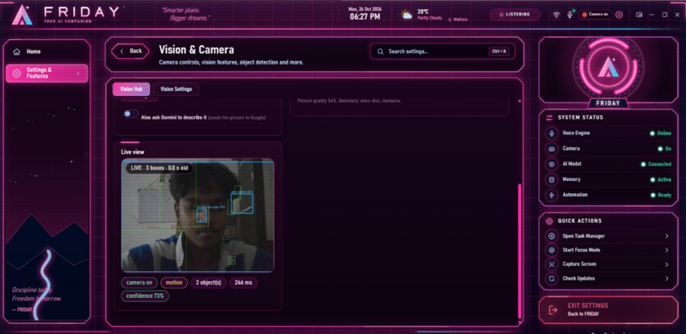Switch to the Vision Settings tab
The image size is (686, 334).
point(176,89)
